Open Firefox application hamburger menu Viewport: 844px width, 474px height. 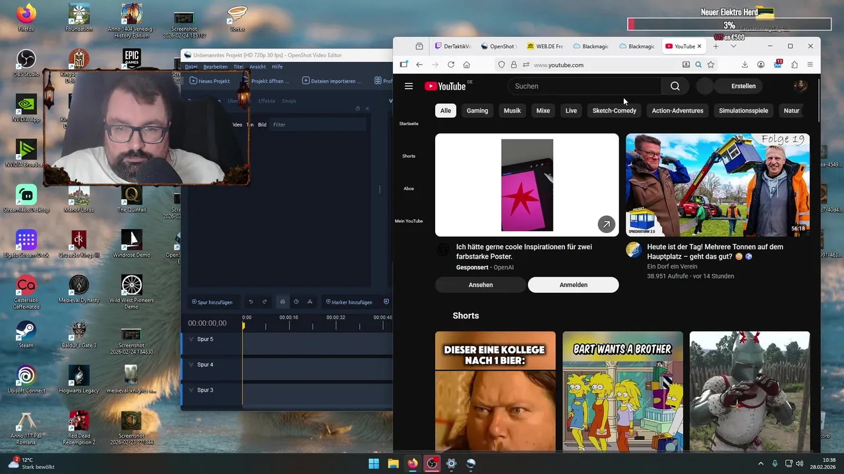tap(810, 65)
